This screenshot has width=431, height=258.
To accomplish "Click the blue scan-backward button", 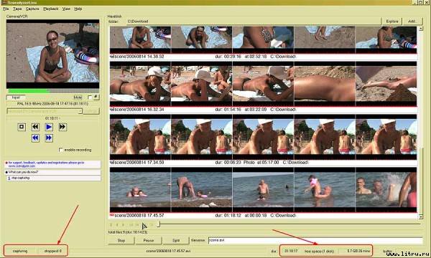I will (x=35, y=138).
